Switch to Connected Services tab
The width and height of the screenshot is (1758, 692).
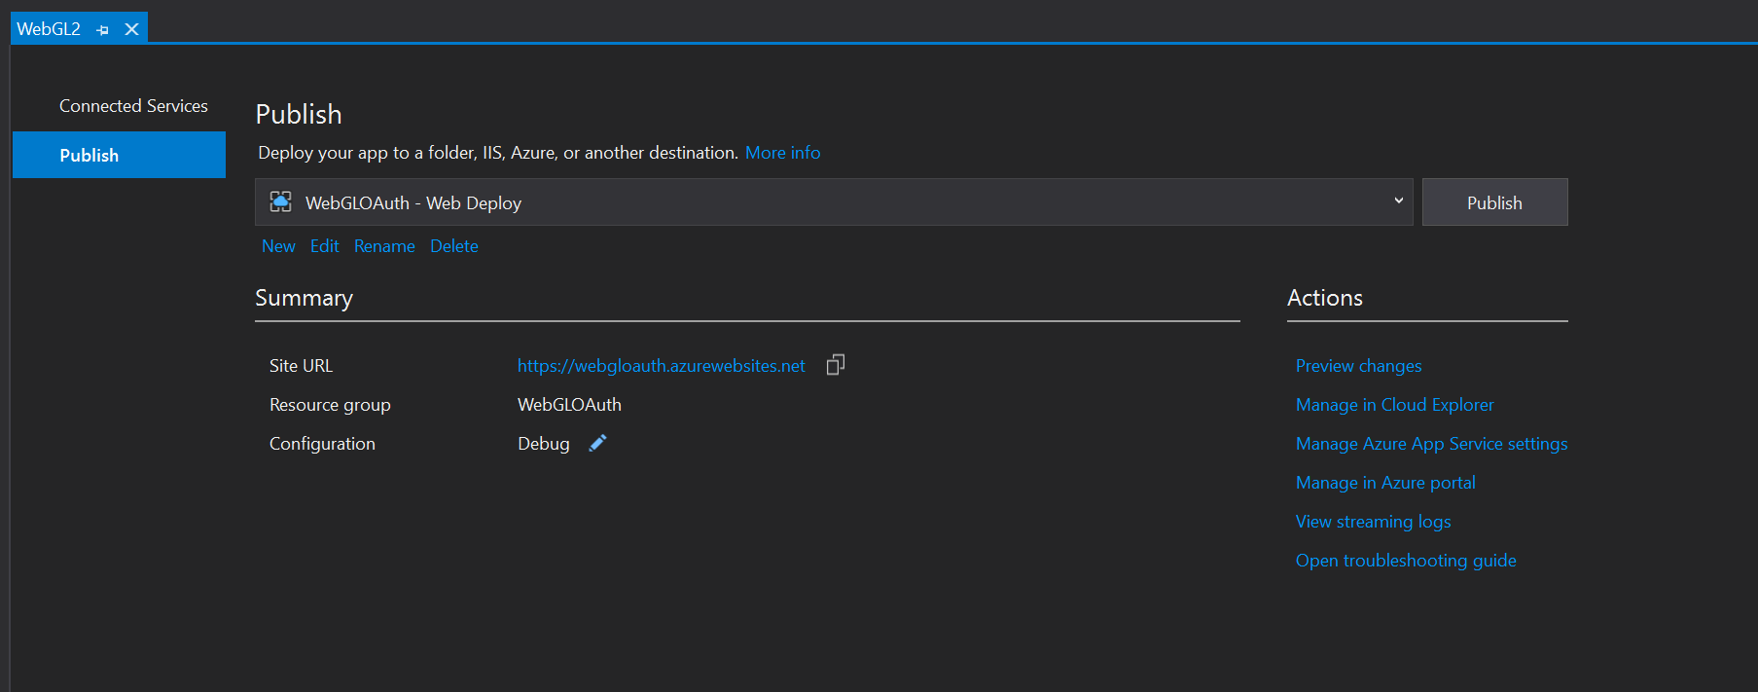[x=133, y=106]
